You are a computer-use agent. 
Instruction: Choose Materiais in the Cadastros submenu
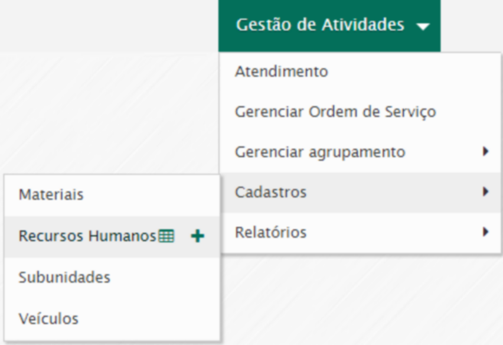tap(51, 194)
